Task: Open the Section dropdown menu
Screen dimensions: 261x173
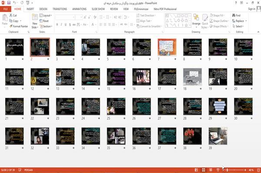Action: point(46,26)
